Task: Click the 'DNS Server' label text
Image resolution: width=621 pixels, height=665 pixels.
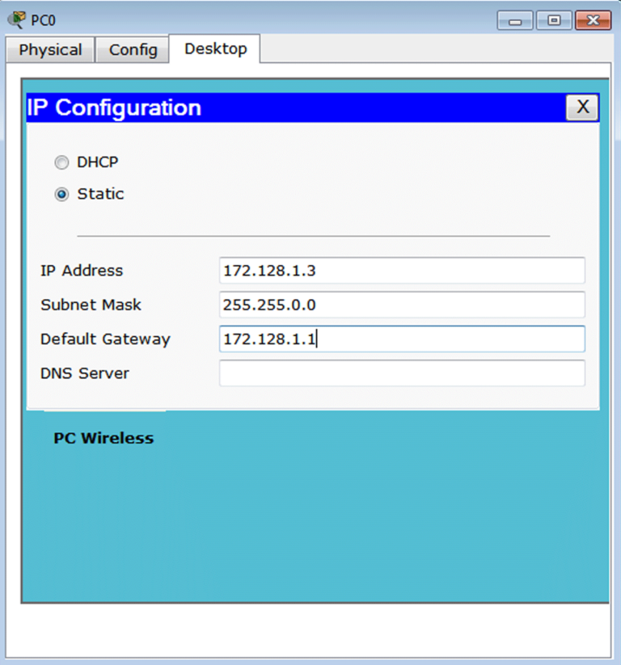Action: 85,373
